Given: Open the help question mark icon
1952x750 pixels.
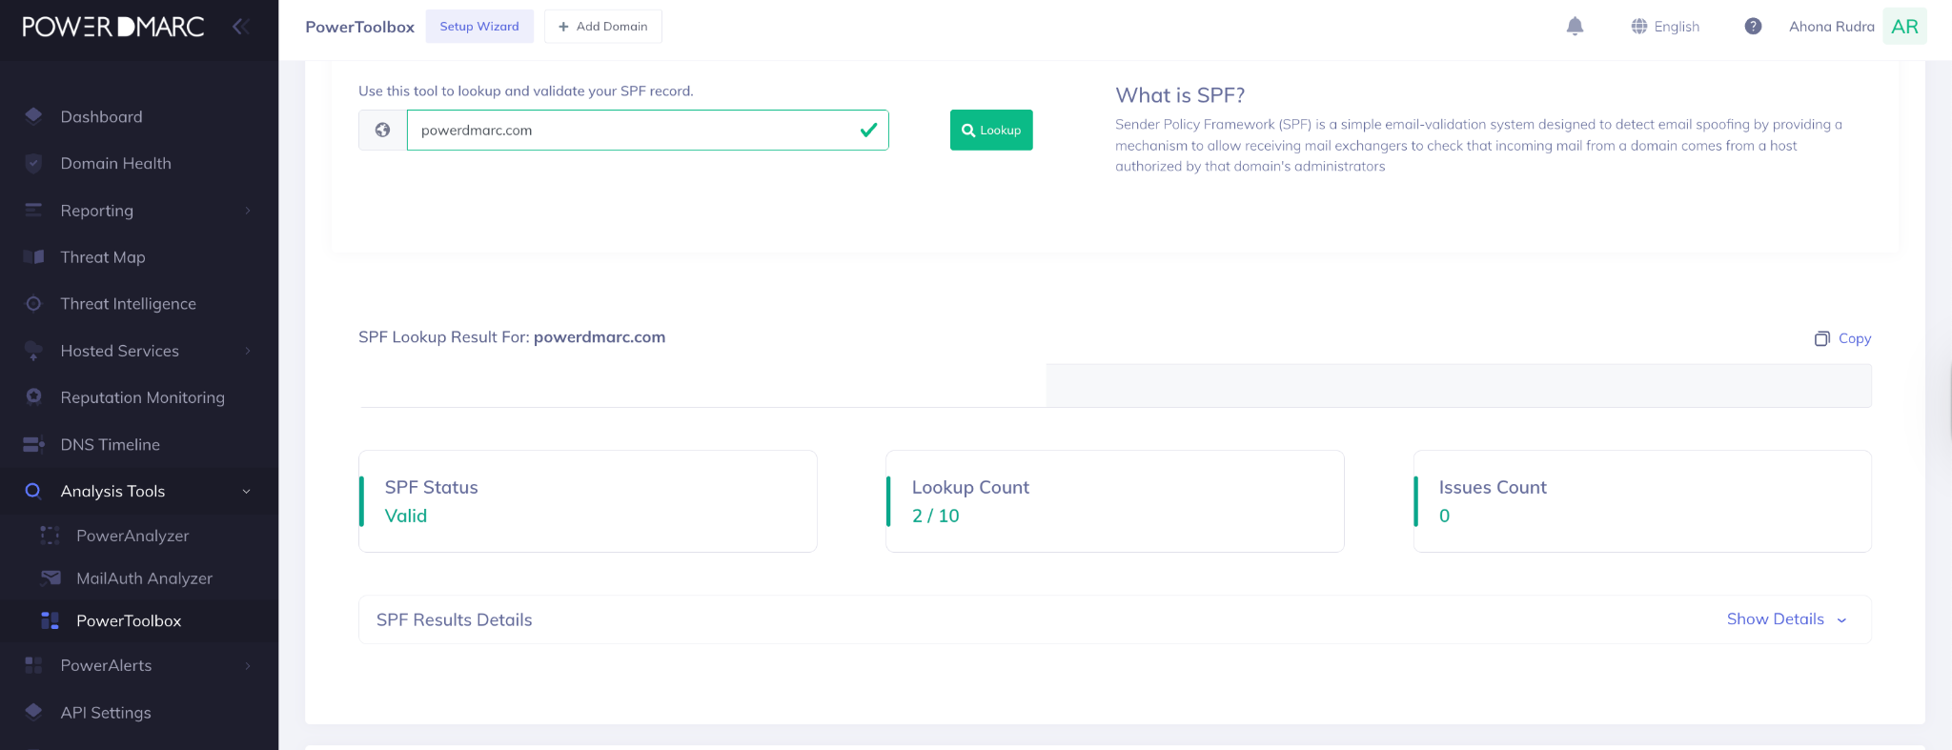Looking at the screenshot, I should [1753, 27].
